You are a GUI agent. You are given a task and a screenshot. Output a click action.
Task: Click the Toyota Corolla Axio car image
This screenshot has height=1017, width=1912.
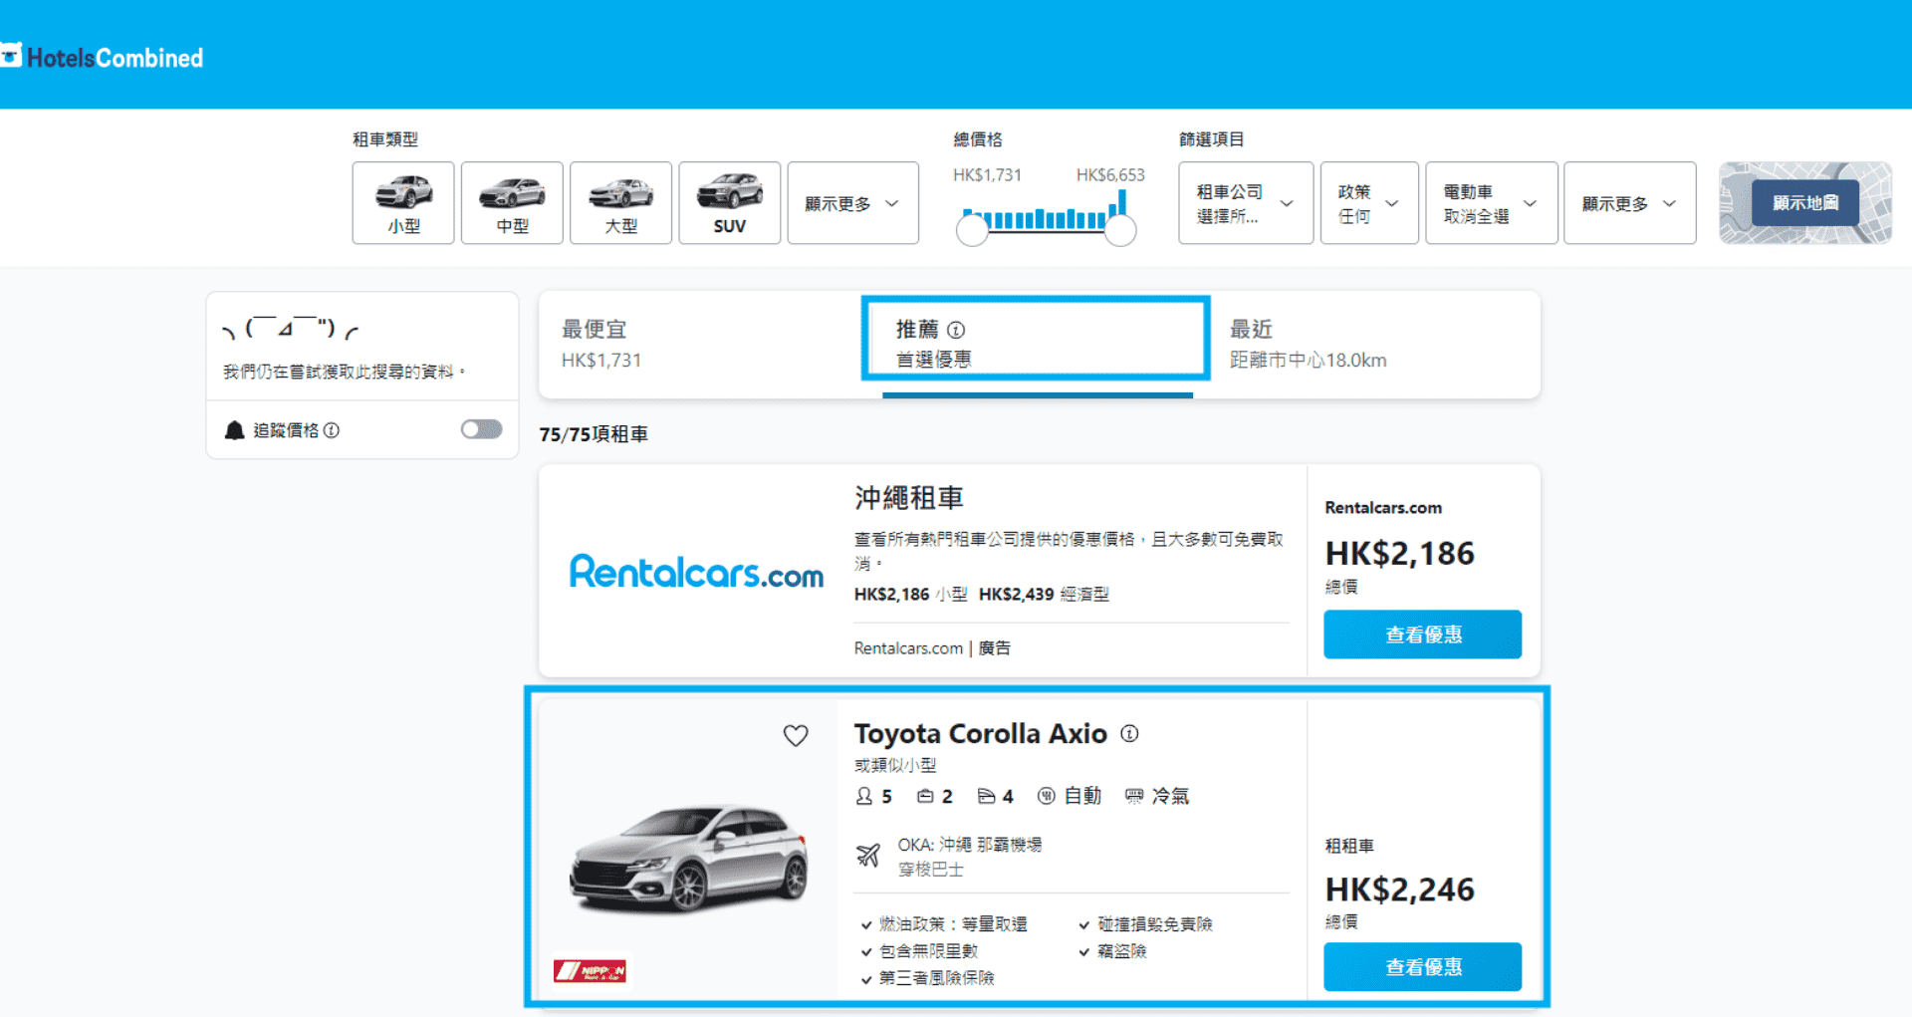pos(688,859)
